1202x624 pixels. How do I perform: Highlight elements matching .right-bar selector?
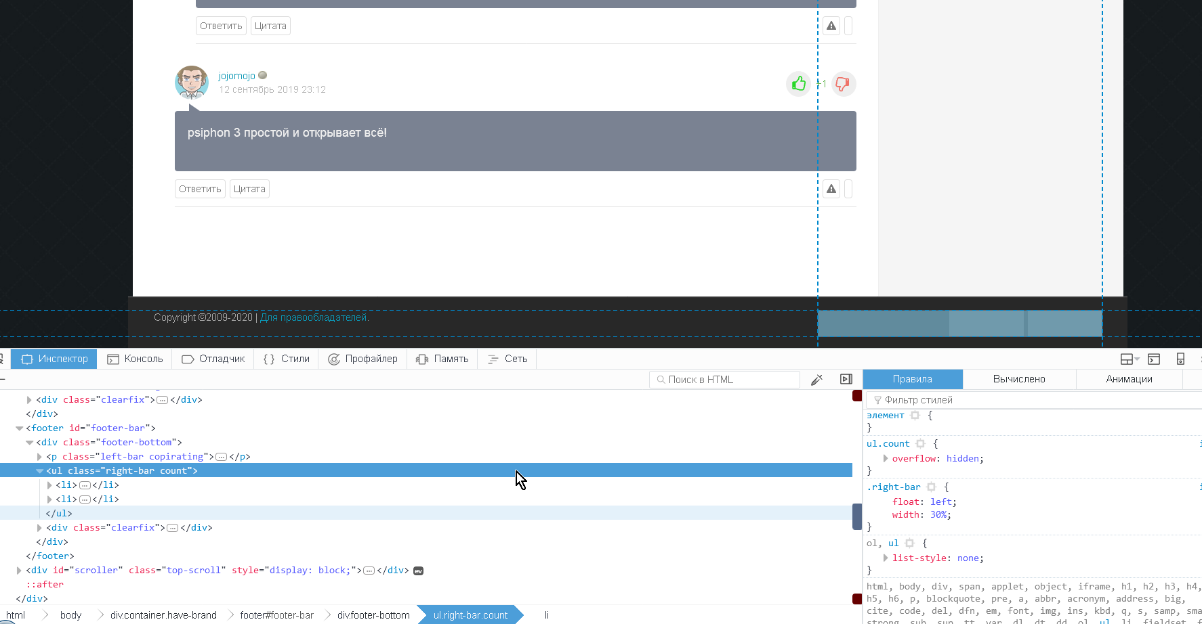pos(931,487)
